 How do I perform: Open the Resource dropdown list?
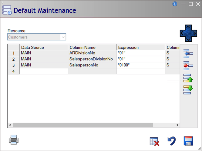coord(63,37)
